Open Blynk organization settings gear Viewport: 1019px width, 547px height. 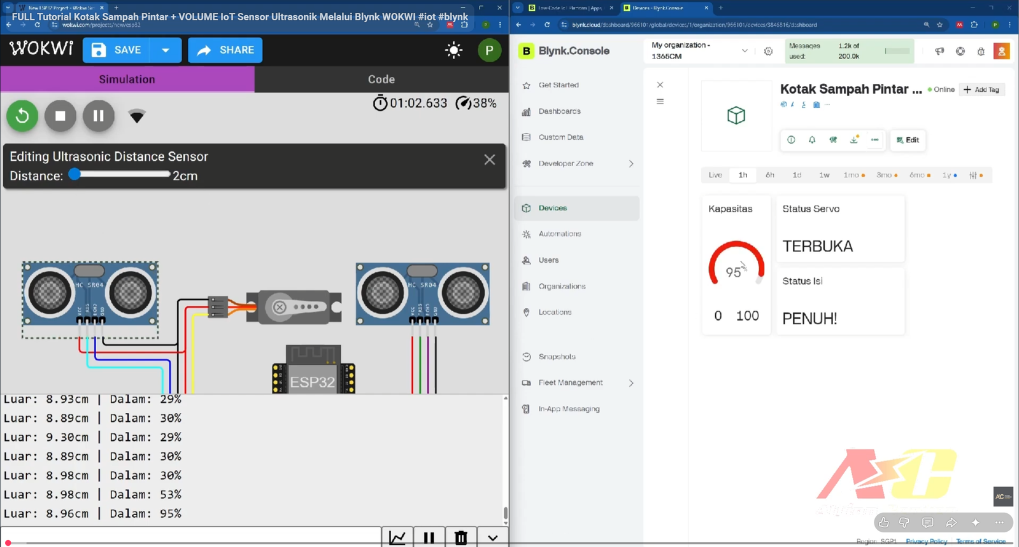tap(768, 52)
